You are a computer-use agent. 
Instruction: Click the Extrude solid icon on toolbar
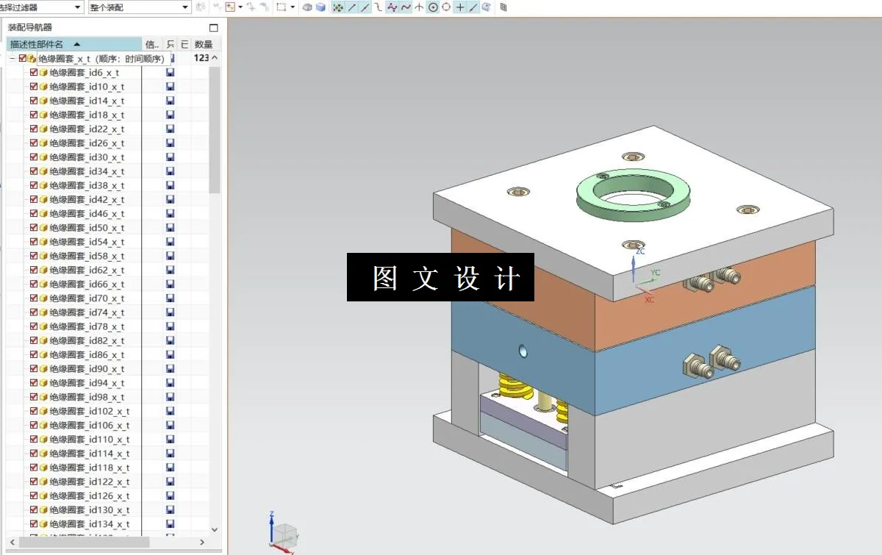click(x=320, y=8)
